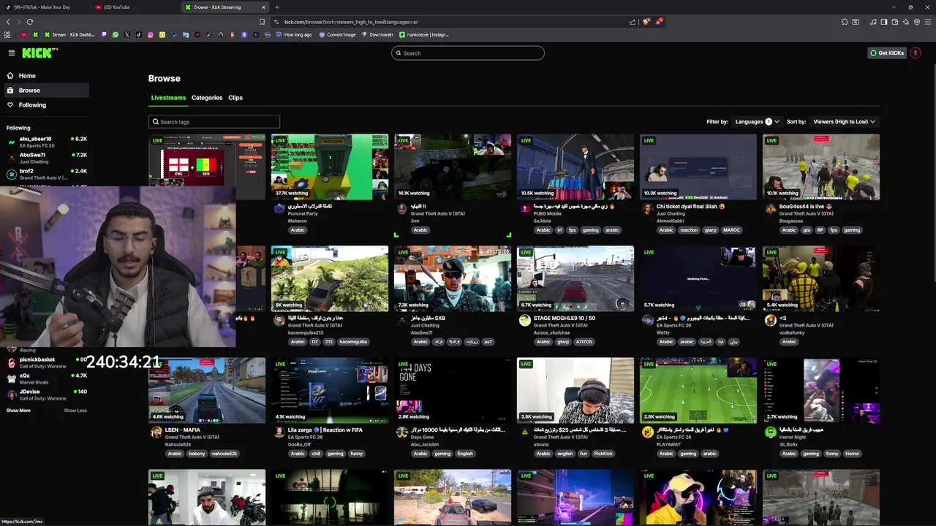Image resolution: width=936 pixels, height=526 pixels.
Task: Open the Brave Rewards triangle icon
Action: (x=659, y=22)
